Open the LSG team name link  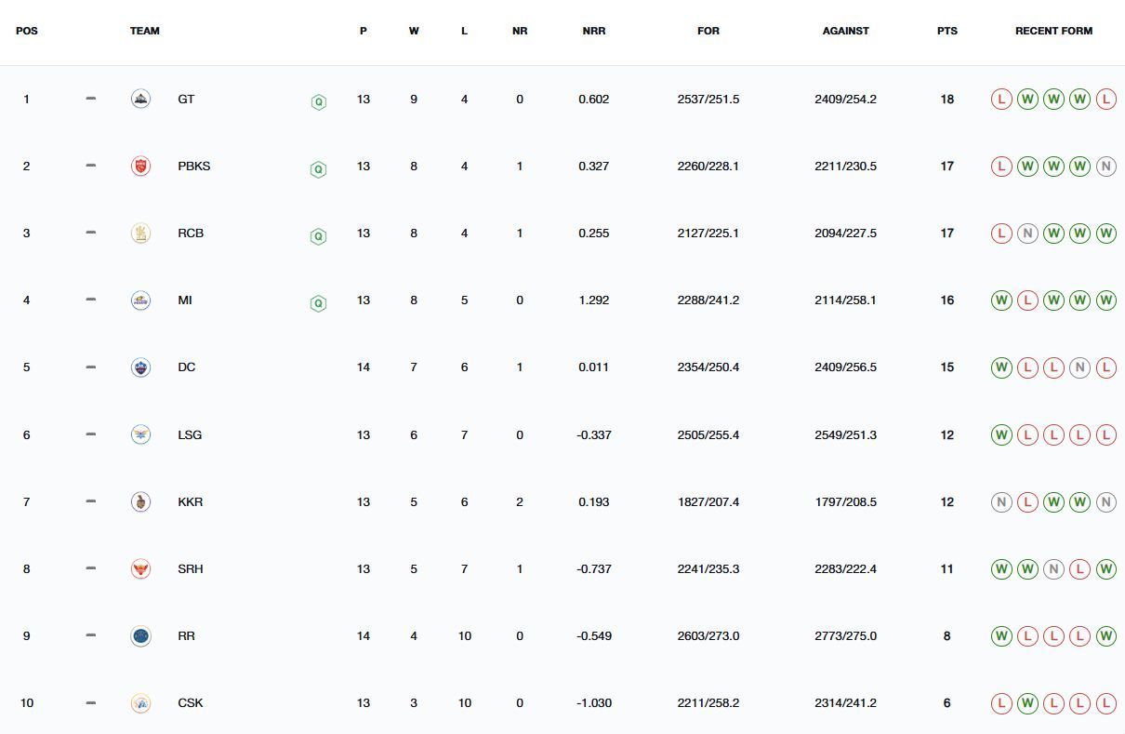click(190, 434)
